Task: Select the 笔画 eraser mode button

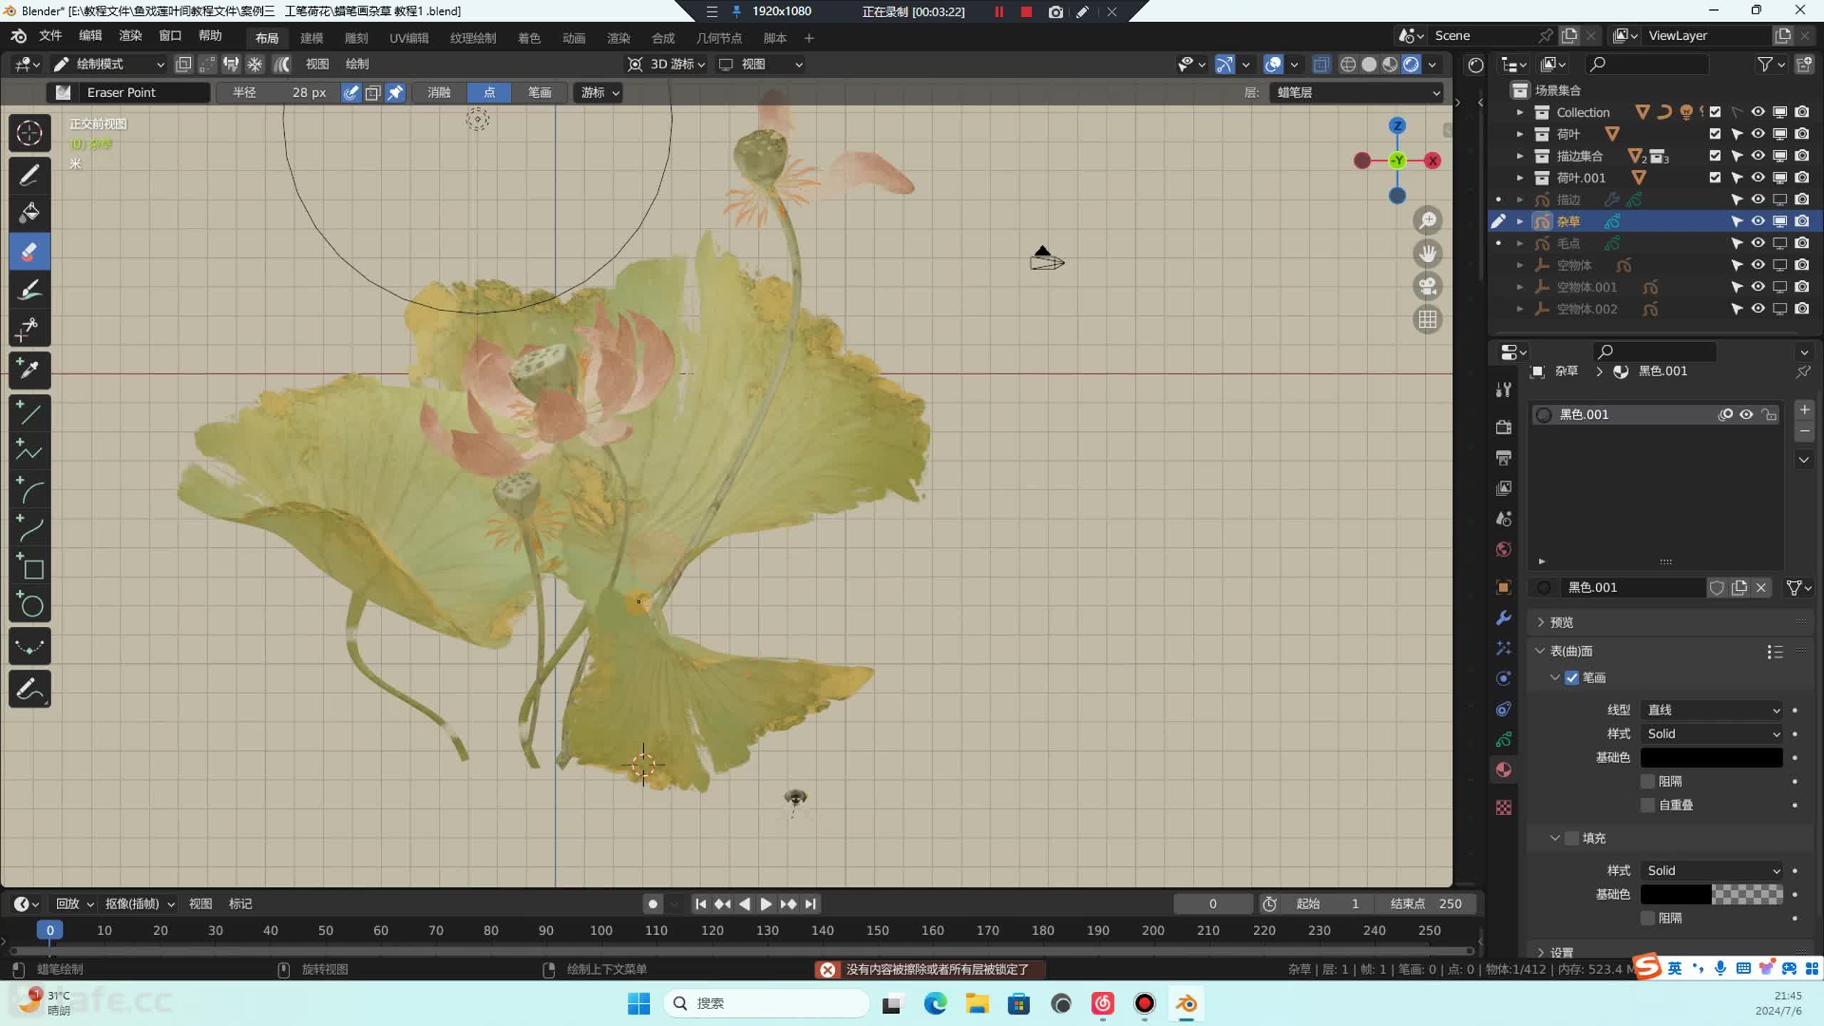Action: click(539, 93)
